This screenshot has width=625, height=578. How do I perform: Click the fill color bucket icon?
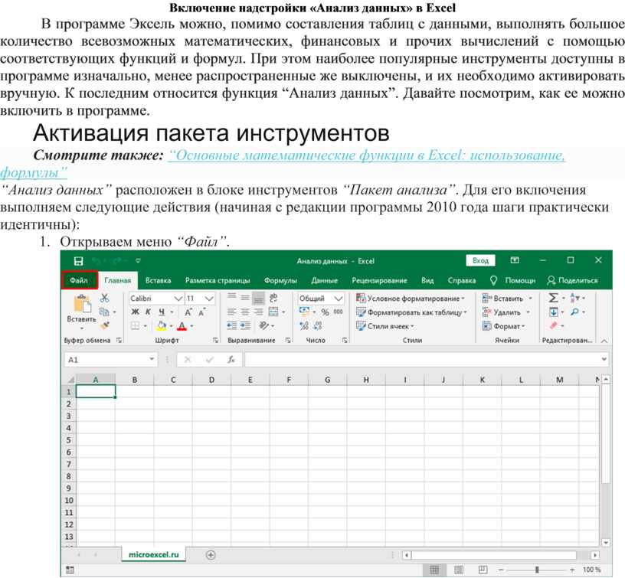(162, 326)
